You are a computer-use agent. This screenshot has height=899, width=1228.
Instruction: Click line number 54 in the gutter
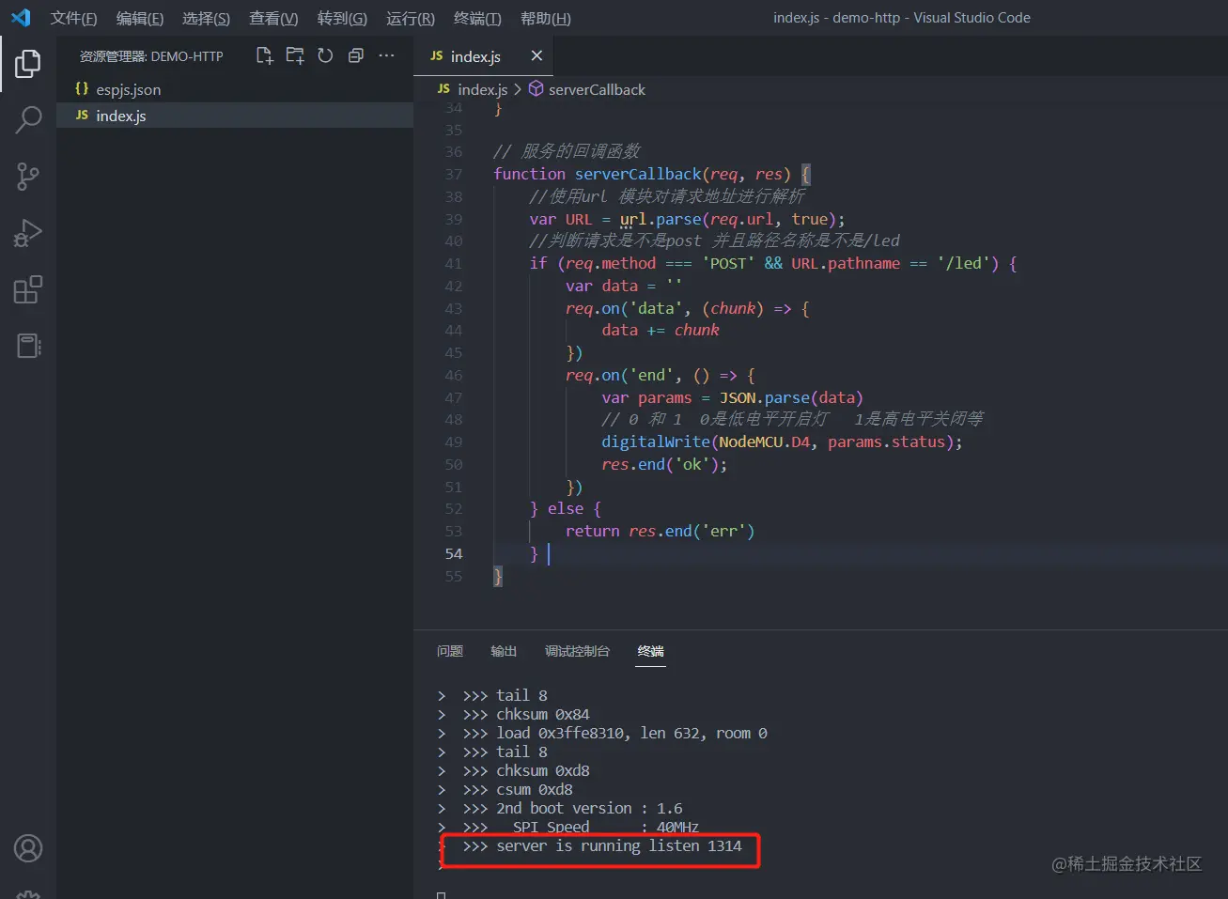454,553
